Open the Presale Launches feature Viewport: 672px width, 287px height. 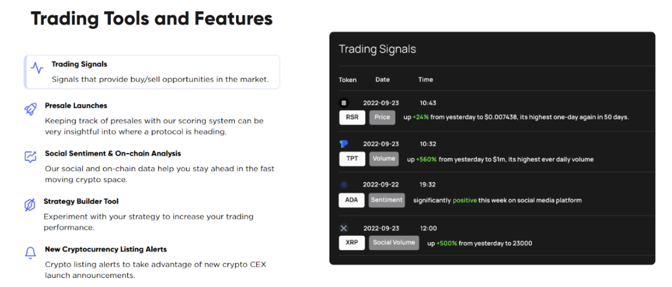[x=76, y=105]
